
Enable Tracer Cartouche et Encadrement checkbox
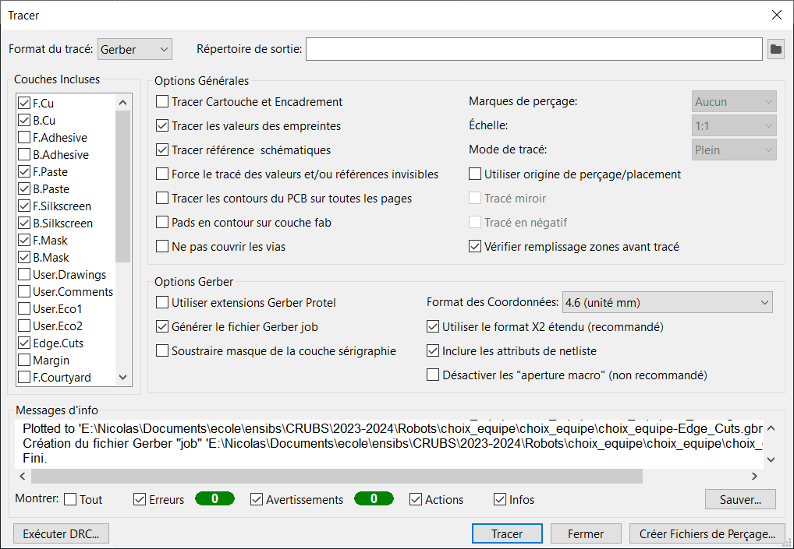pyautogui.click(x=162, y=102)
